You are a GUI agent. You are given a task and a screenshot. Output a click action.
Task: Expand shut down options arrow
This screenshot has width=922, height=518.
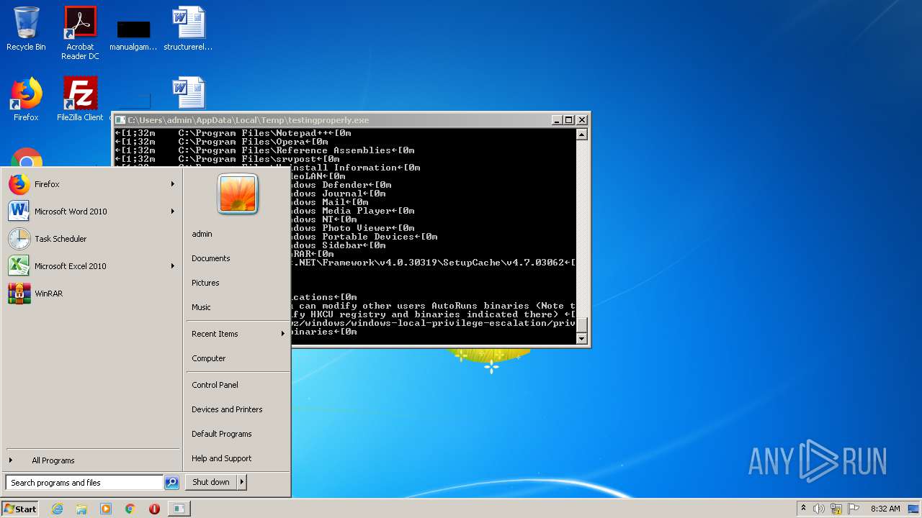(242, 482)
